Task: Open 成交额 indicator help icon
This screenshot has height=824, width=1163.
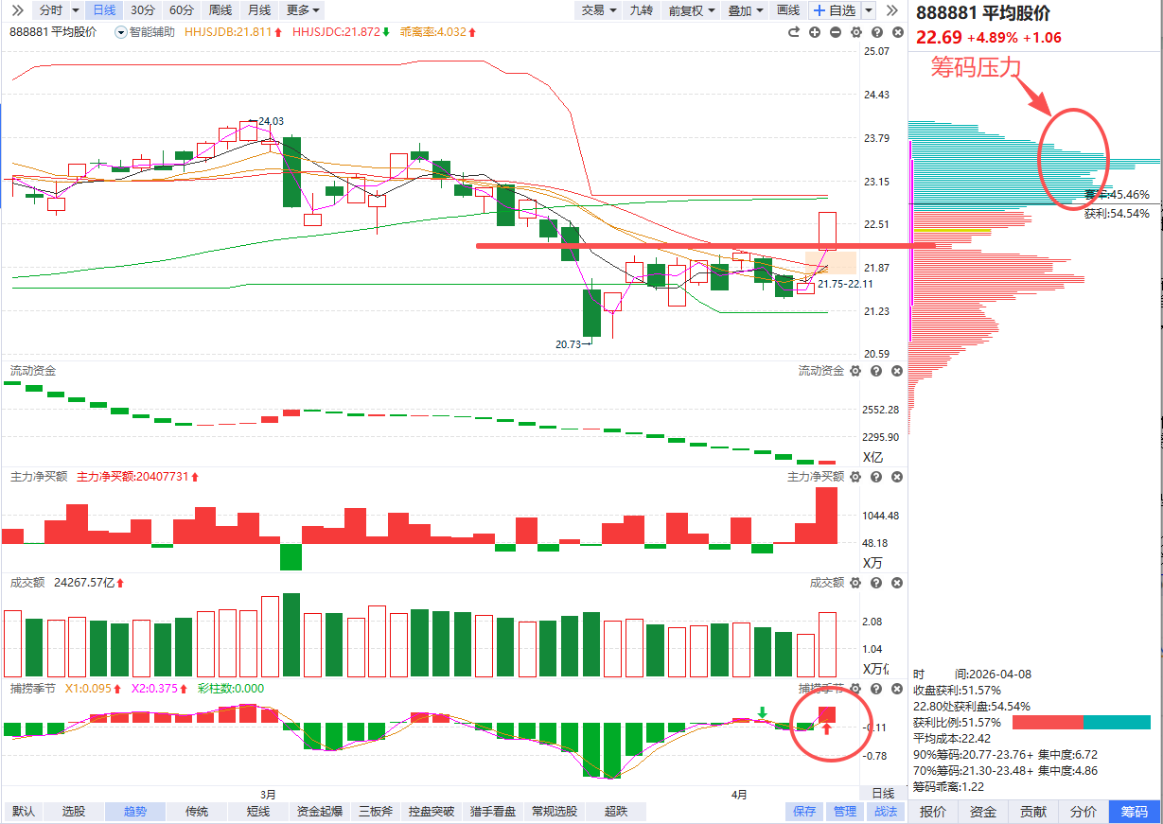Action: point(876,583)
